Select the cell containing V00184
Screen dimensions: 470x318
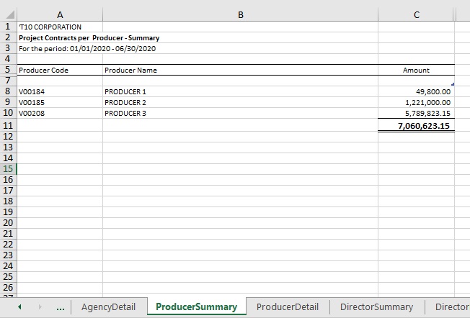(x=59, y=92)
